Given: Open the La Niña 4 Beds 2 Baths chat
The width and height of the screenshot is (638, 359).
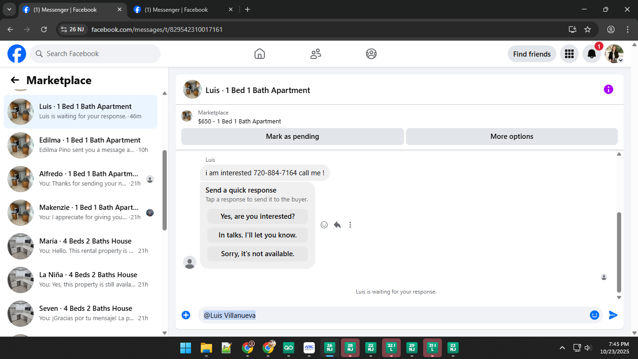Looking at the screenshot, I should click(x=80, y=280).
